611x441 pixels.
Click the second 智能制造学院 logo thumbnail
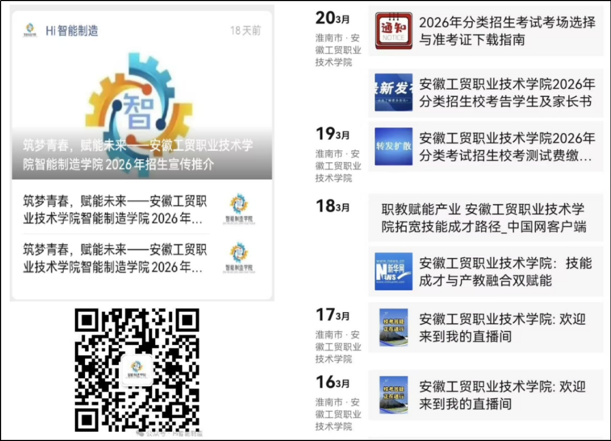[239, 258]
